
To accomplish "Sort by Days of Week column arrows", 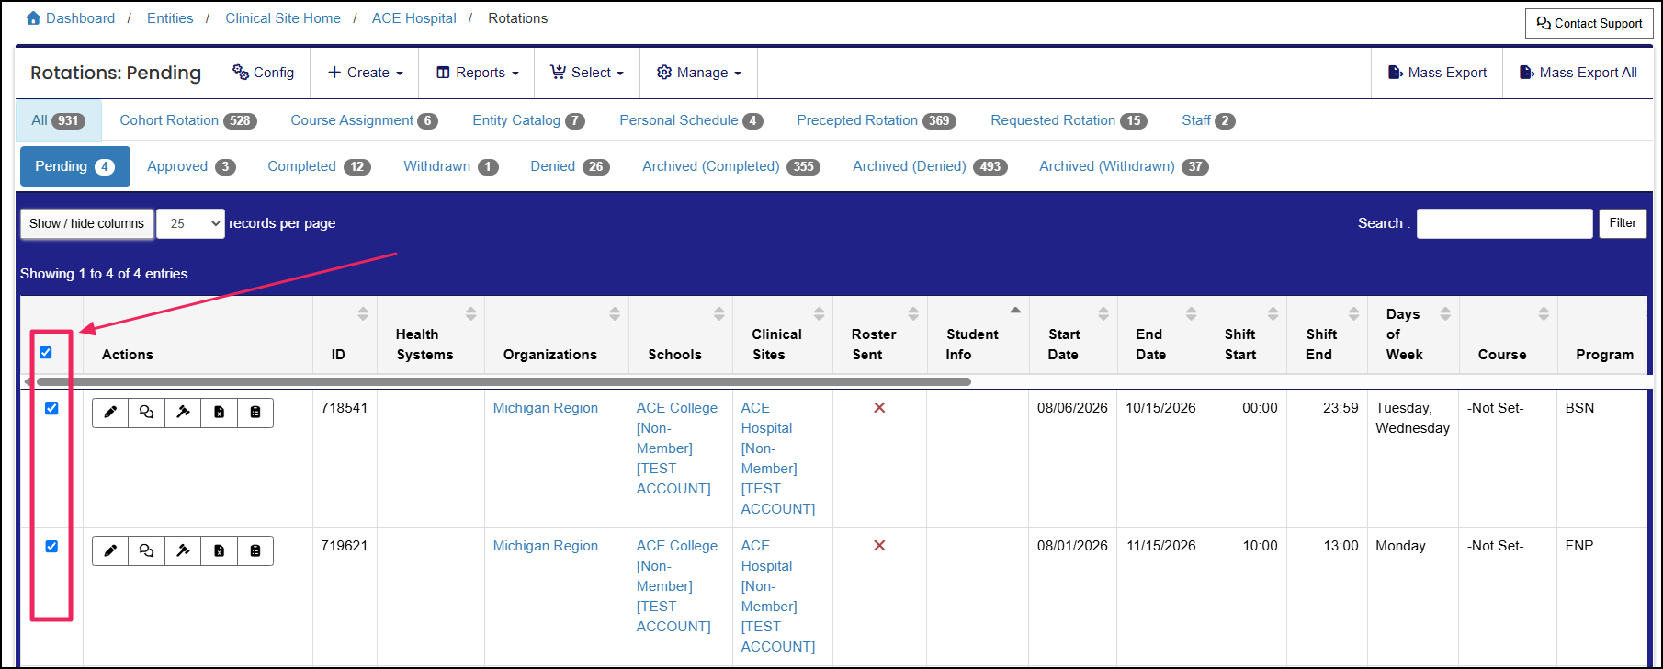I will 1445,313.
